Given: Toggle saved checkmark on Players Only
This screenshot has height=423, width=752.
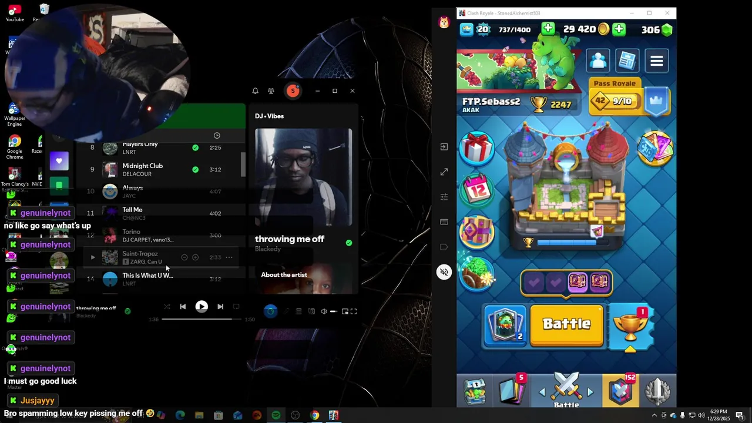Looking at the screenshot, I should (195, 147).
